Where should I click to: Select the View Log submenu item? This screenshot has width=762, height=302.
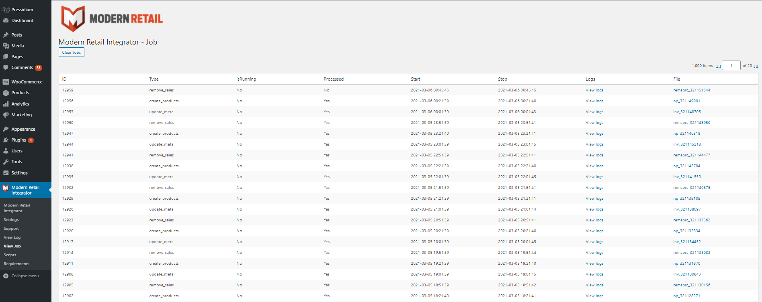click(x=12, y=237)
